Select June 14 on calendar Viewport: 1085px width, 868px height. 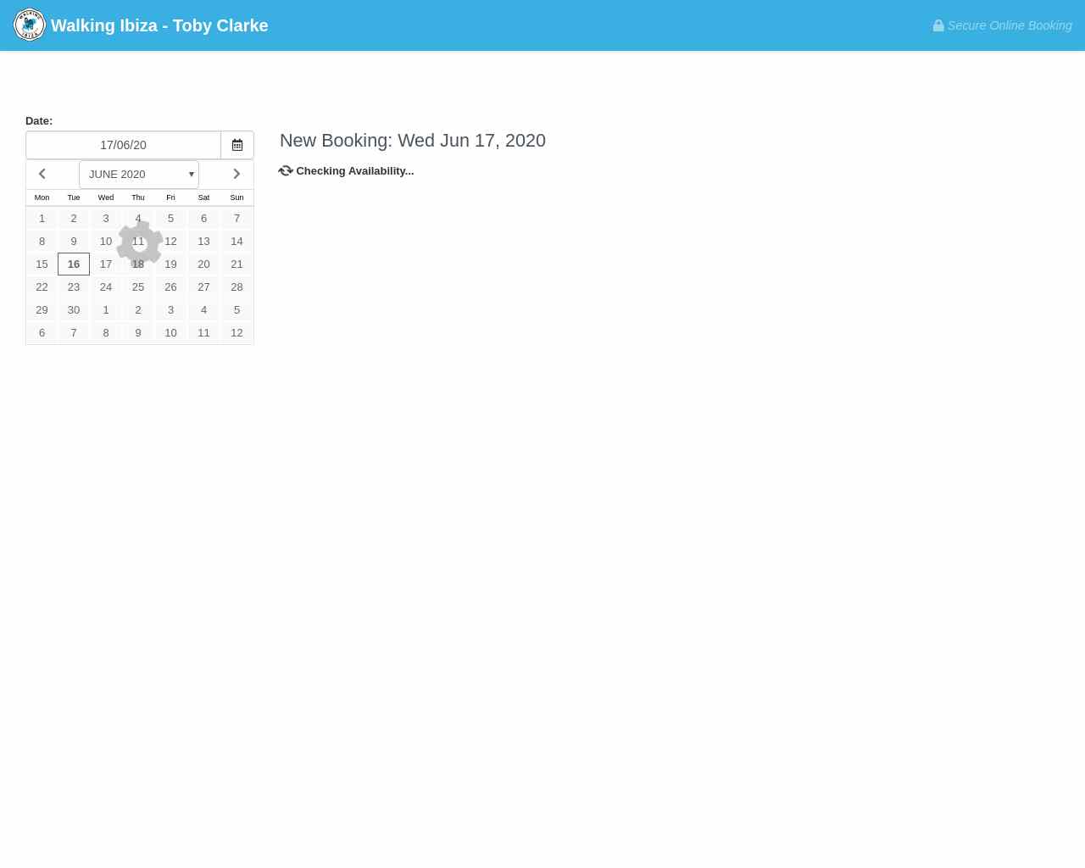(x=236, y=242)
